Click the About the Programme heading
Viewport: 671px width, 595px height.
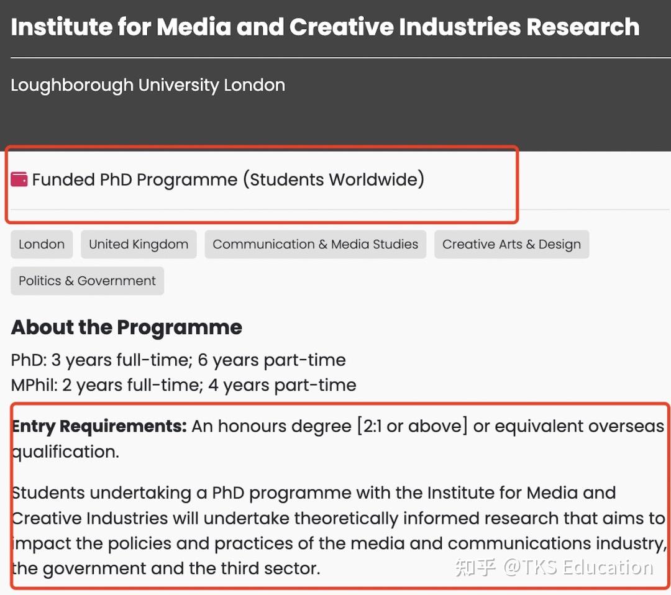[x=127, y=327]
